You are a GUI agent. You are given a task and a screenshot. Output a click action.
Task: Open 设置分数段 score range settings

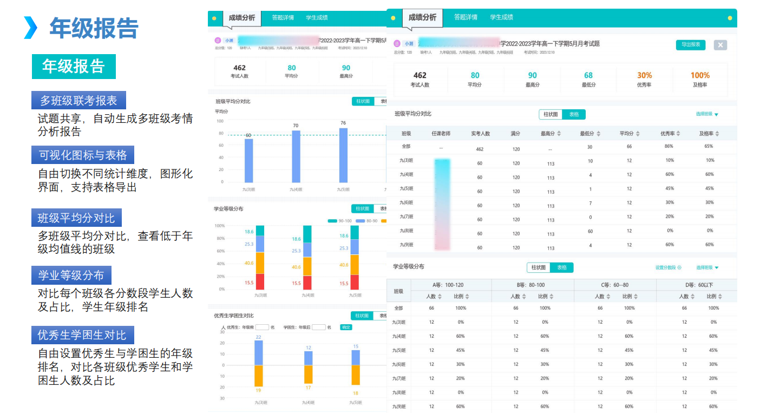pos(668,267)
